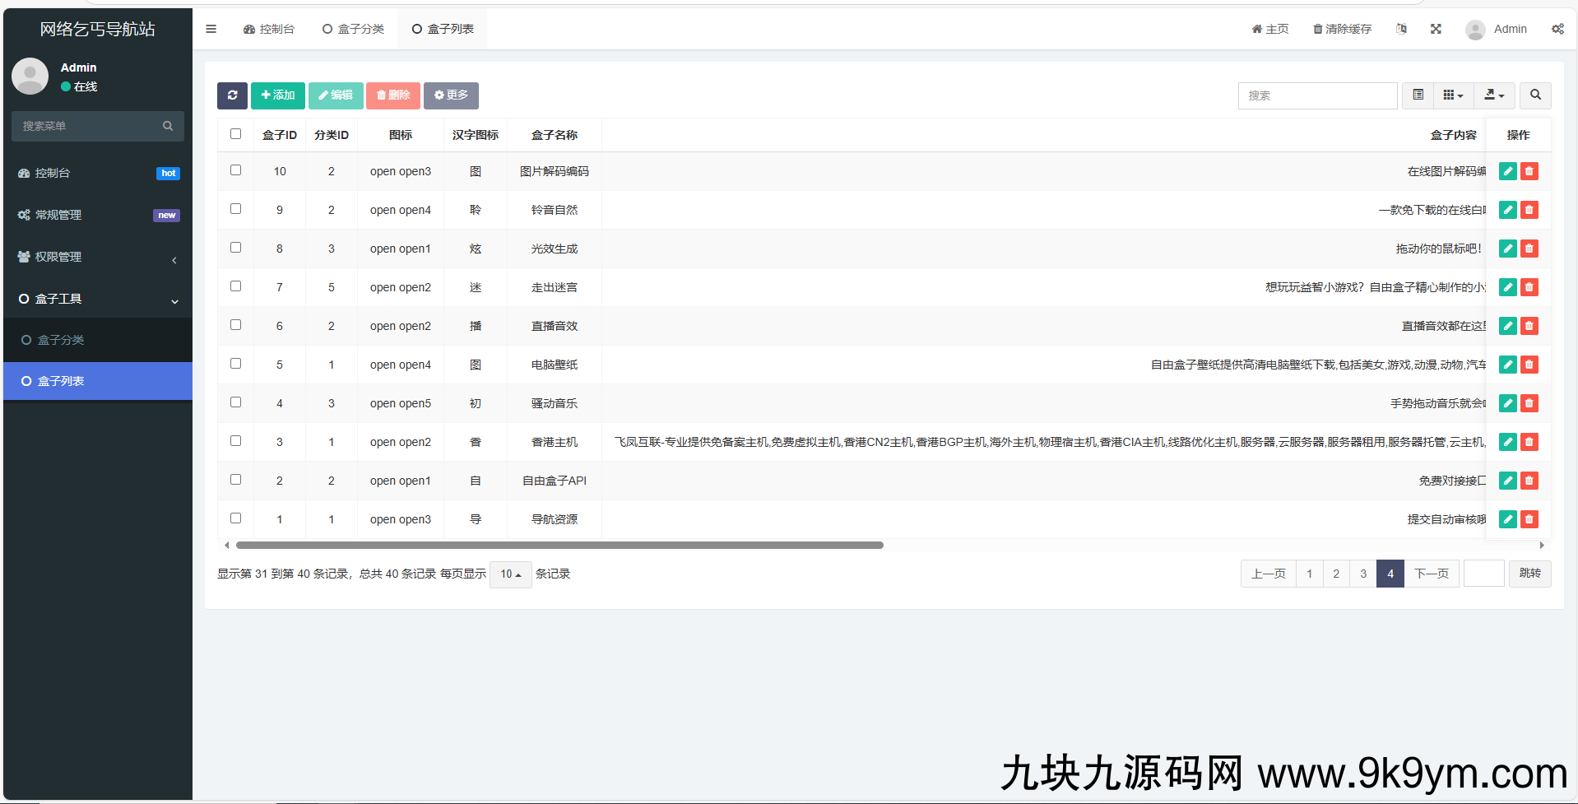Select the checkbox for box ID 1
Viewport: 1578px width, 804px height.
(x=236, y=518)
